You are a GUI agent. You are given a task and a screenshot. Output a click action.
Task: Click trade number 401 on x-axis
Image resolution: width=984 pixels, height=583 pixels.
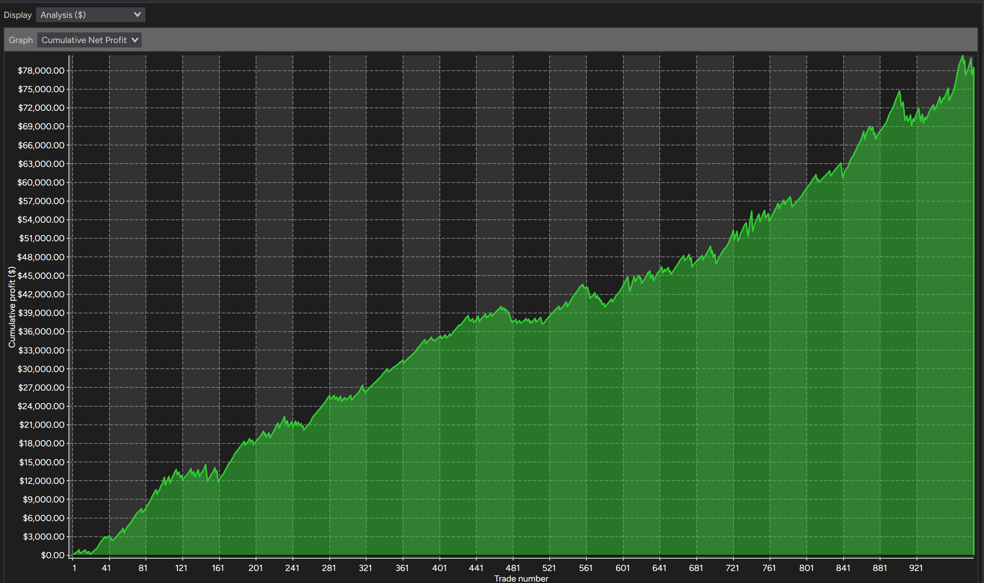[439, 568]
